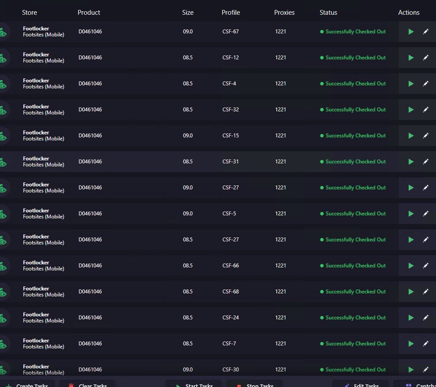The width and height of the screenshot is (436, 387).
Task: Run the CSF-24 task
Action: coord(411,318)
